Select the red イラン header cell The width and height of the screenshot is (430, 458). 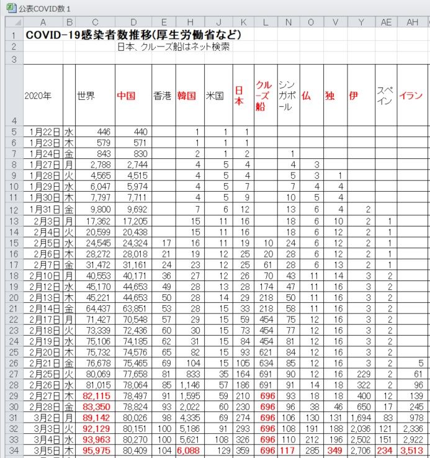(411, 96)
